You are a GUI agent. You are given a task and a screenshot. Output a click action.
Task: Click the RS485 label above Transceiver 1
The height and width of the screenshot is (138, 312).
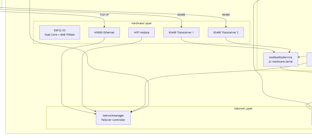181,15
